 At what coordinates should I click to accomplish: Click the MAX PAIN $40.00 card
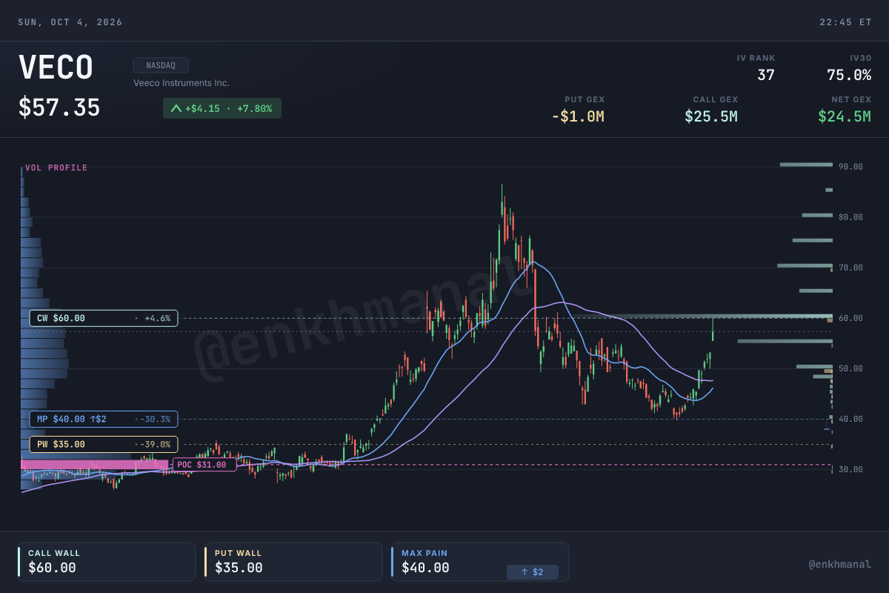pos(480,562)
